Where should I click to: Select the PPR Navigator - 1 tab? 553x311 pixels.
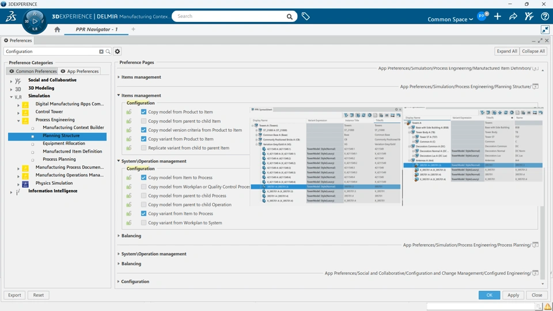[97, 29]
